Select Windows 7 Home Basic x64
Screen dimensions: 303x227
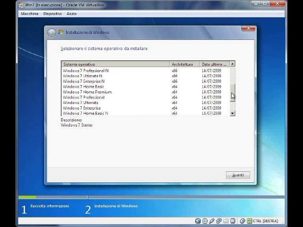tap(146, 87)
